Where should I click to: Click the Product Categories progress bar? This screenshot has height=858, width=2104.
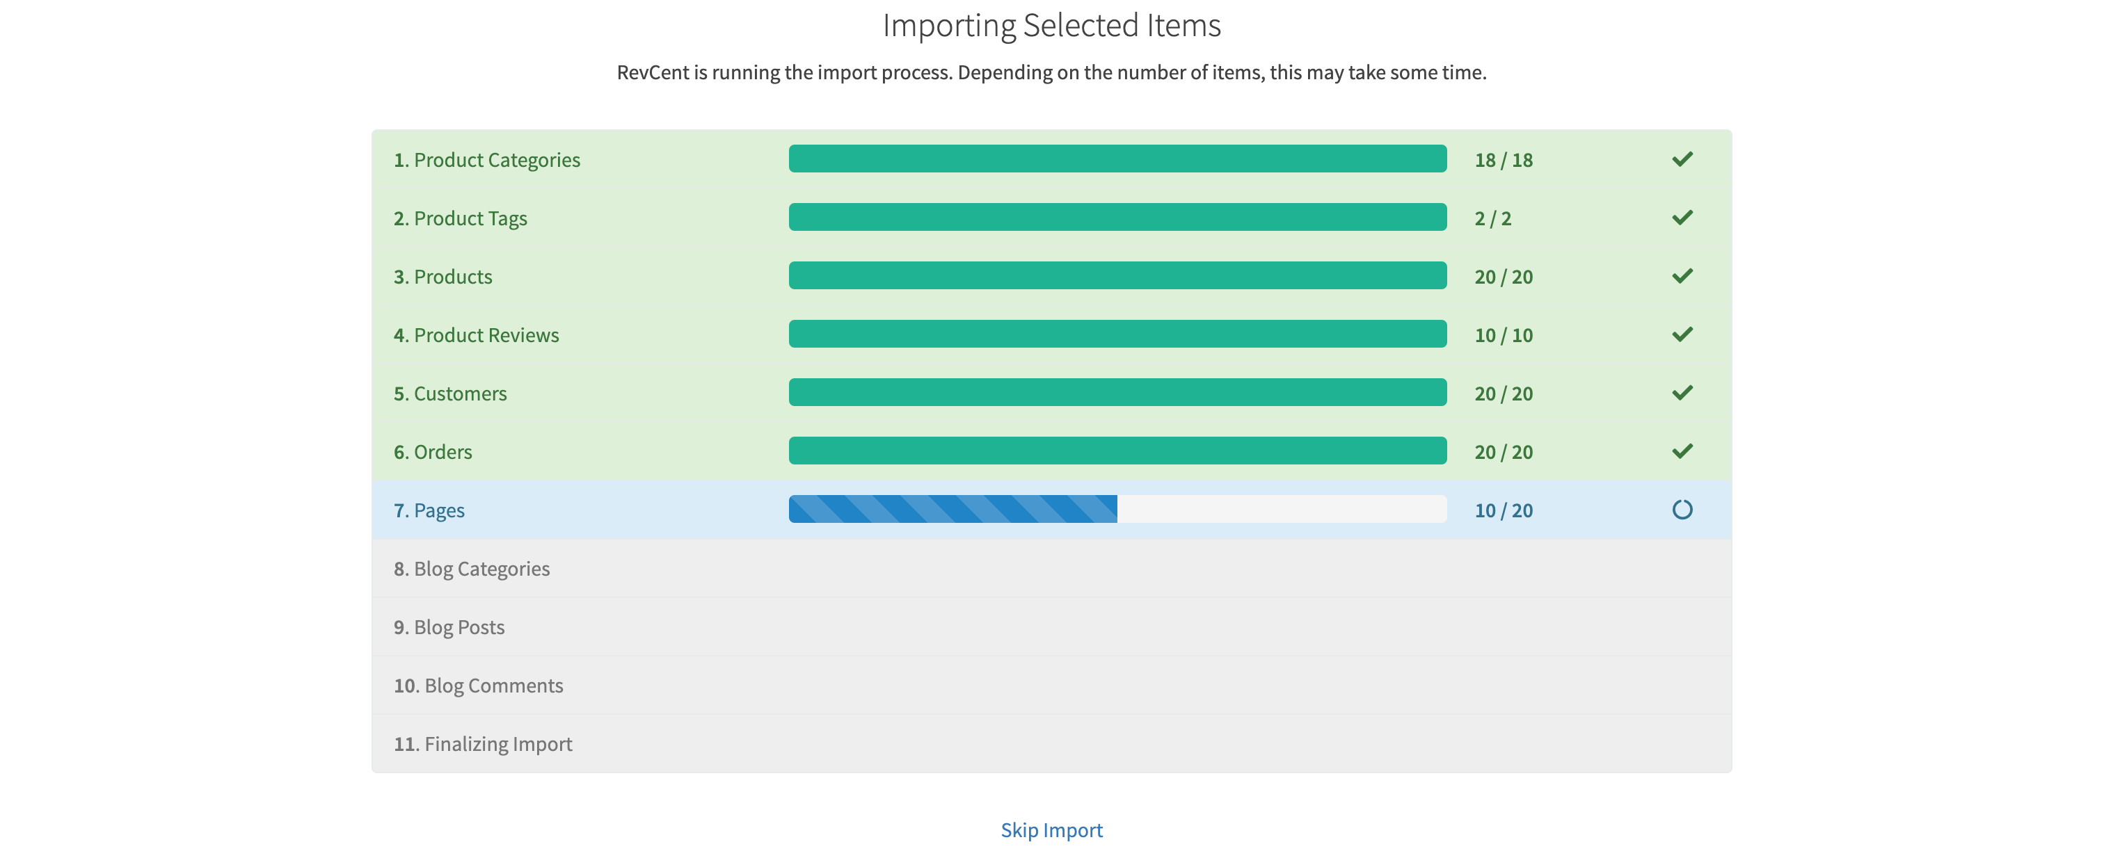(1117, 159)
